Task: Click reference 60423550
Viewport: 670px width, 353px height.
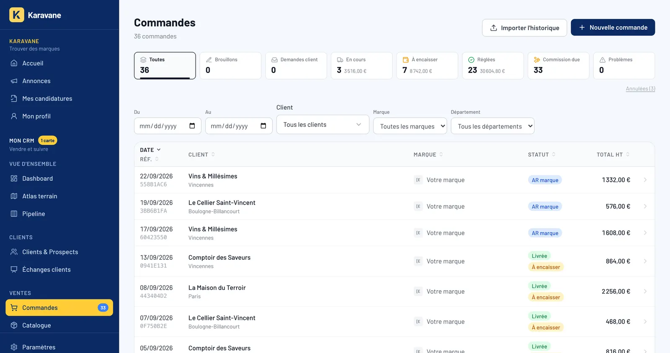Action: [153, 237]
